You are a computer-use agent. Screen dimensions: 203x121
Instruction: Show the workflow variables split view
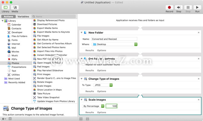pos(88,119)
